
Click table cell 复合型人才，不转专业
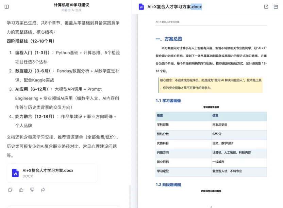pyautogui.click(x=239, y=172)
